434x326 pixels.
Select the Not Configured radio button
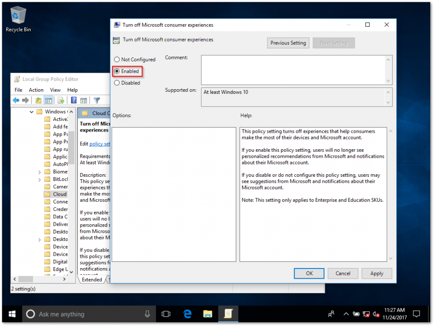point(117,59)
